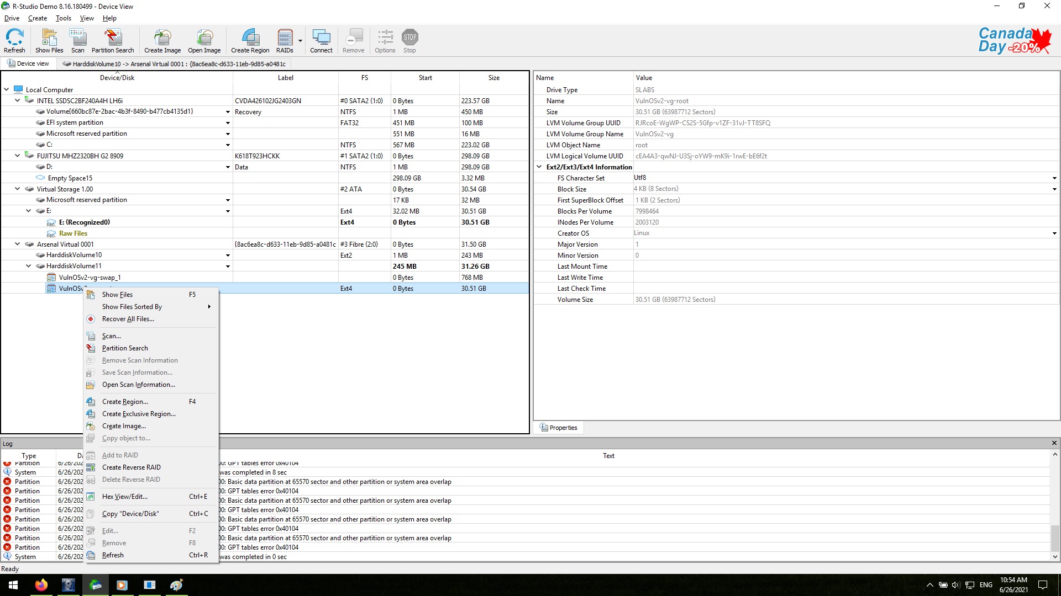Click the Create Region toolbar icon
The height and width of the screenshot is (596, 1061).
point(250,41)
